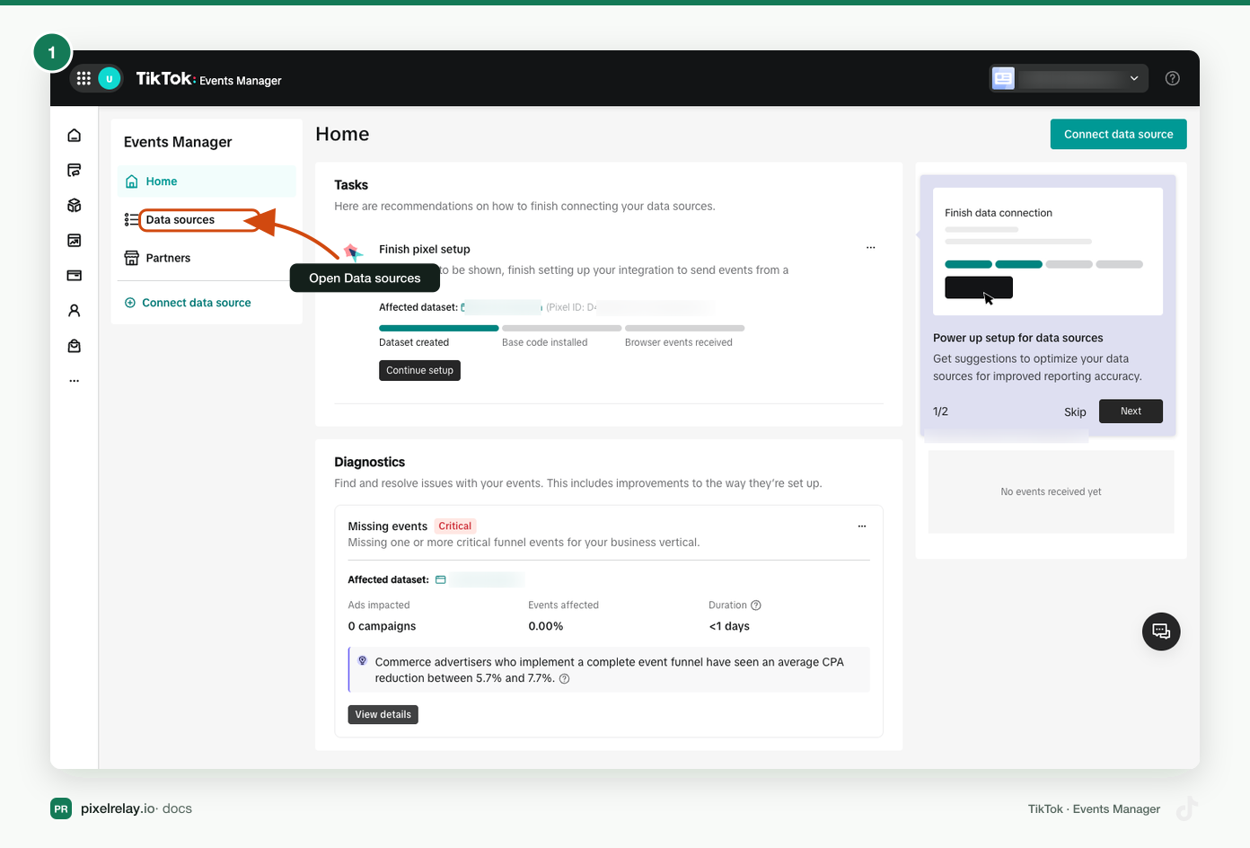
Task: Skip the setup tour popup
Action: (x=1075, y=412)
